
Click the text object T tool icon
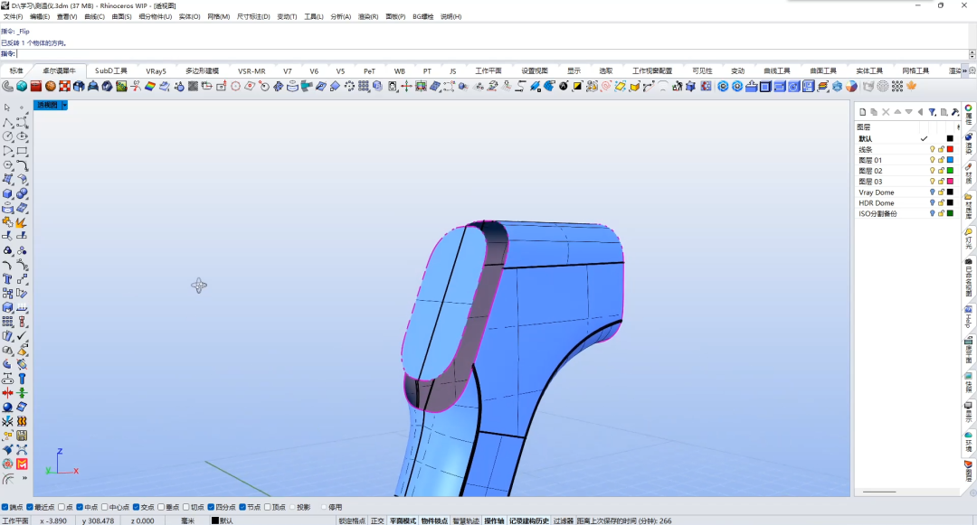7,278
